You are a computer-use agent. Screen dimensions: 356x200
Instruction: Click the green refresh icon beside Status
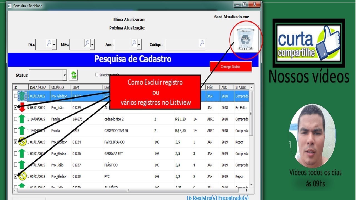click(74, 75)
